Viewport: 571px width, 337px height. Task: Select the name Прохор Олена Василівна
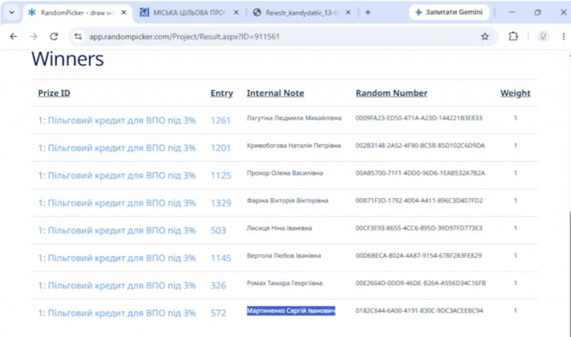285,174
